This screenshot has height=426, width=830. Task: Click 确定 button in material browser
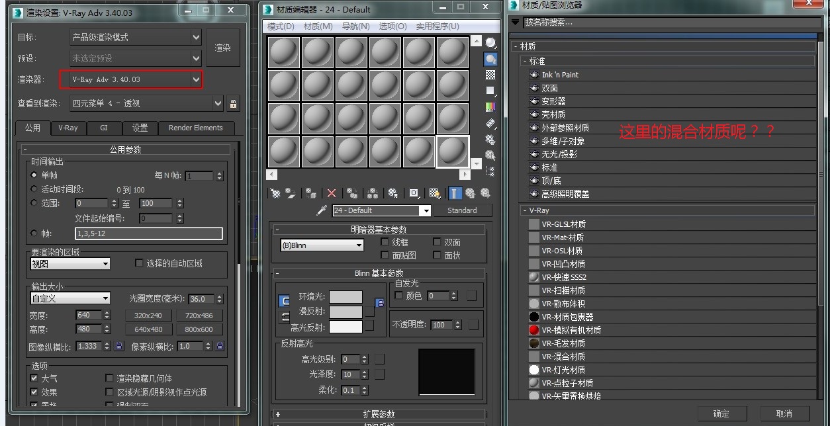pos(721,414)
